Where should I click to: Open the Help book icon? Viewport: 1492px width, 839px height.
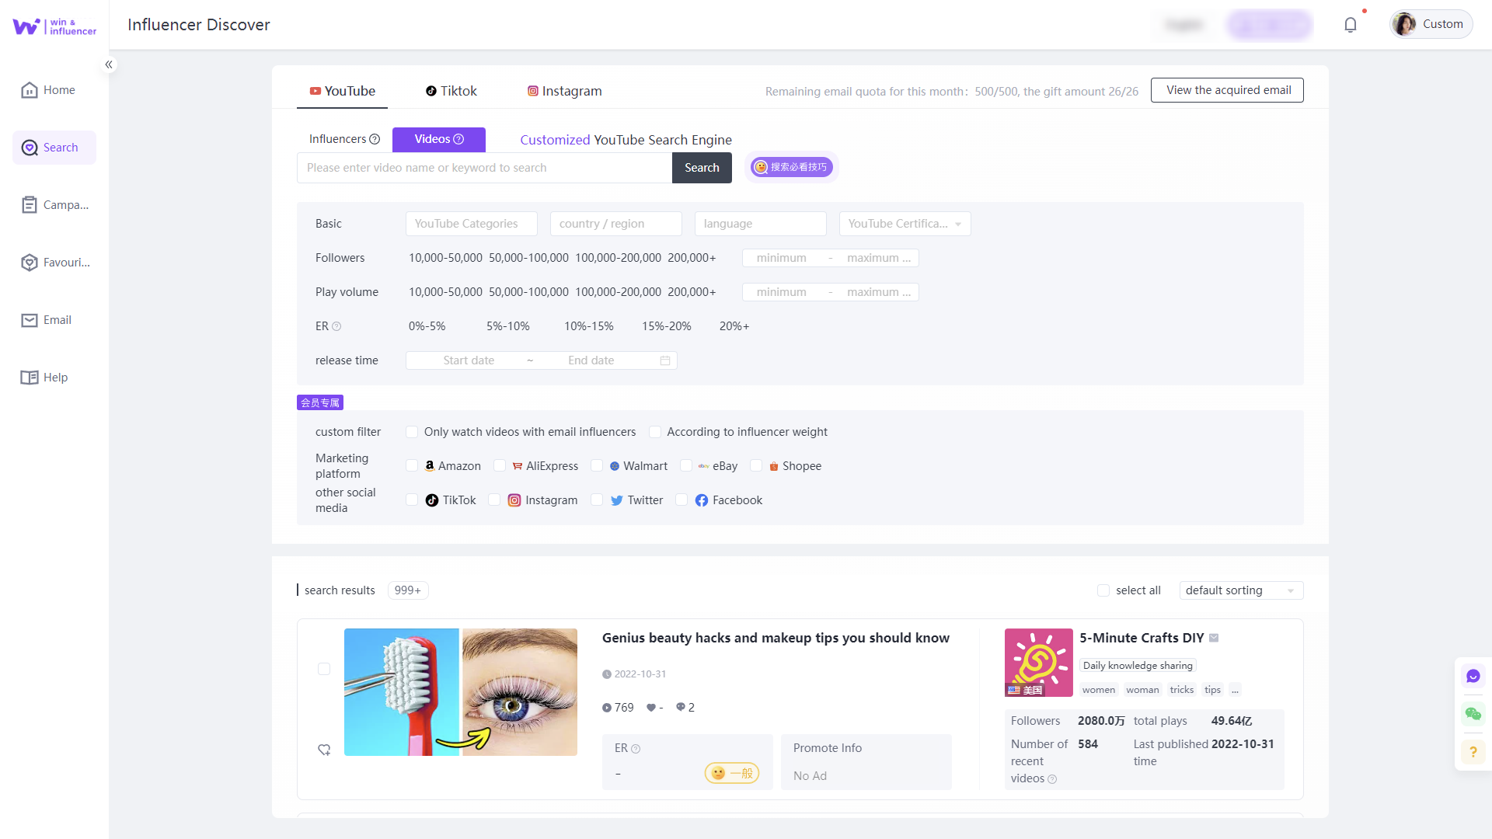coord(30,378)
